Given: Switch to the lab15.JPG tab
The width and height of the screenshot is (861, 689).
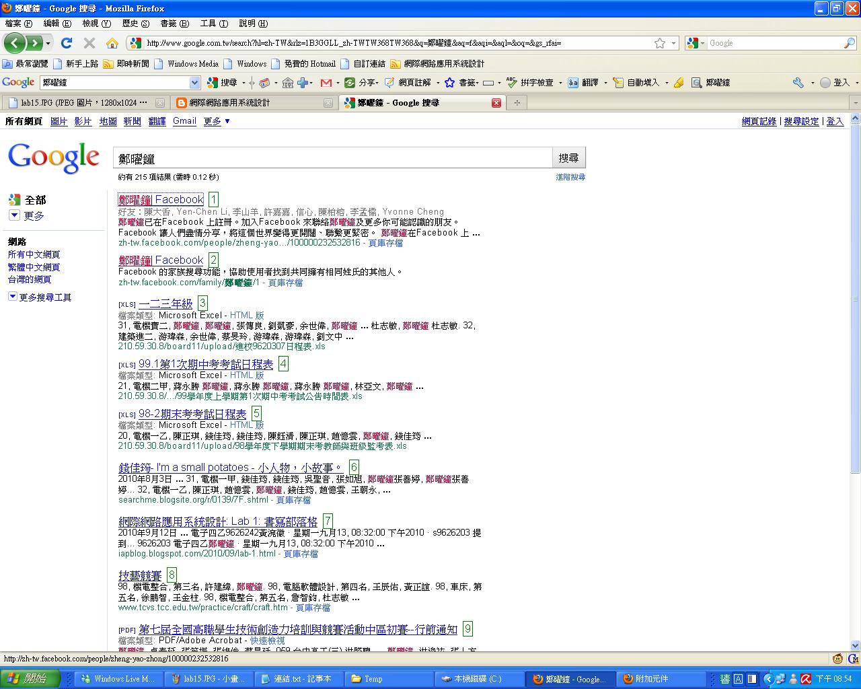Looking at the screenshot, I should point(84,103).
